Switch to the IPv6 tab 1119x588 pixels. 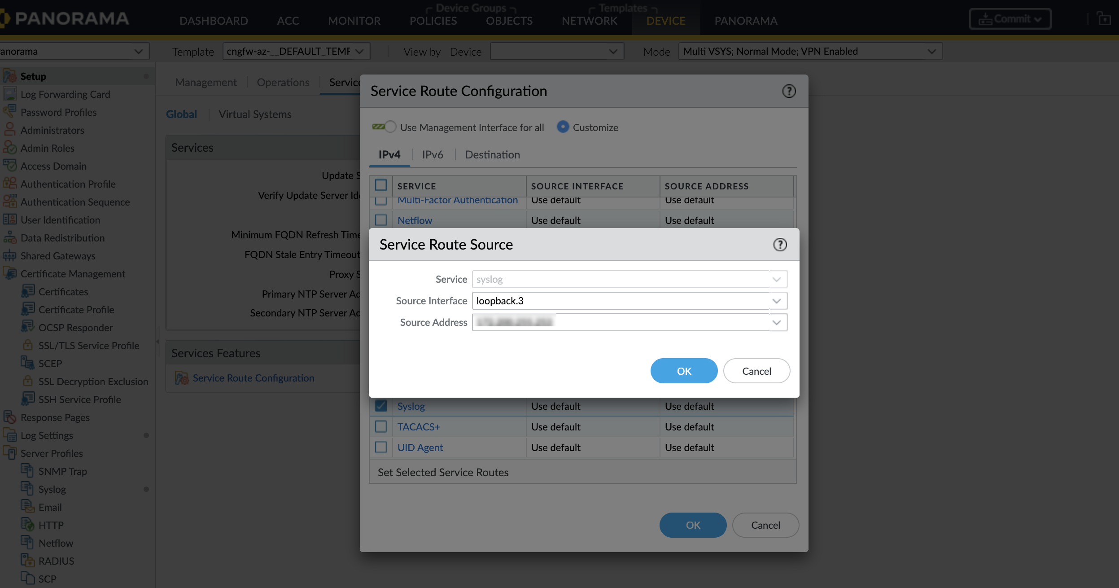click(x=432, y=154)
